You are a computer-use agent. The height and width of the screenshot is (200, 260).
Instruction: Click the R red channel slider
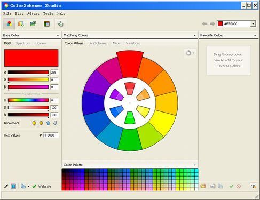click(x=28, y=72)
